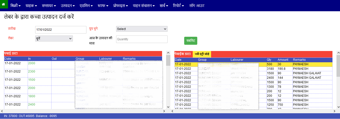340x119 pixels.
Task: Click the नयी एंट्री जोड़ें button
Action: point(202,54)
